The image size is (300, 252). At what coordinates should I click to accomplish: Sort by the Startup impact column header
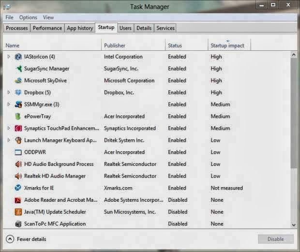point(229,45)
